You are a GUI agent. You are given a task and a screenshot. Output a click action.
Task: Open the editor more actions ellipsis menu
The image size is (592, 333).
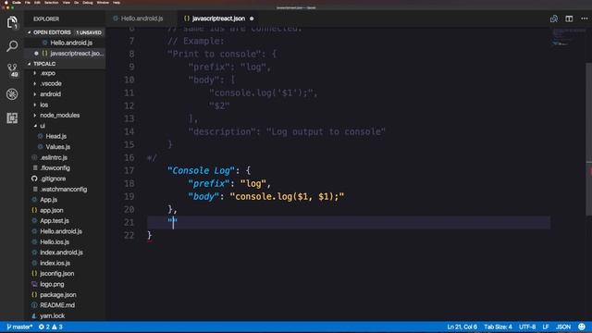coord(584,18)
